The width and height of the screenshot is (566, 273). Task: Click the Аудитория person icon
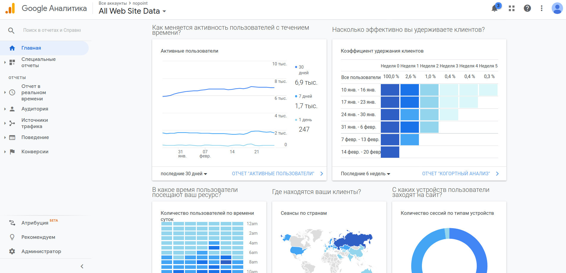point(12,109)
